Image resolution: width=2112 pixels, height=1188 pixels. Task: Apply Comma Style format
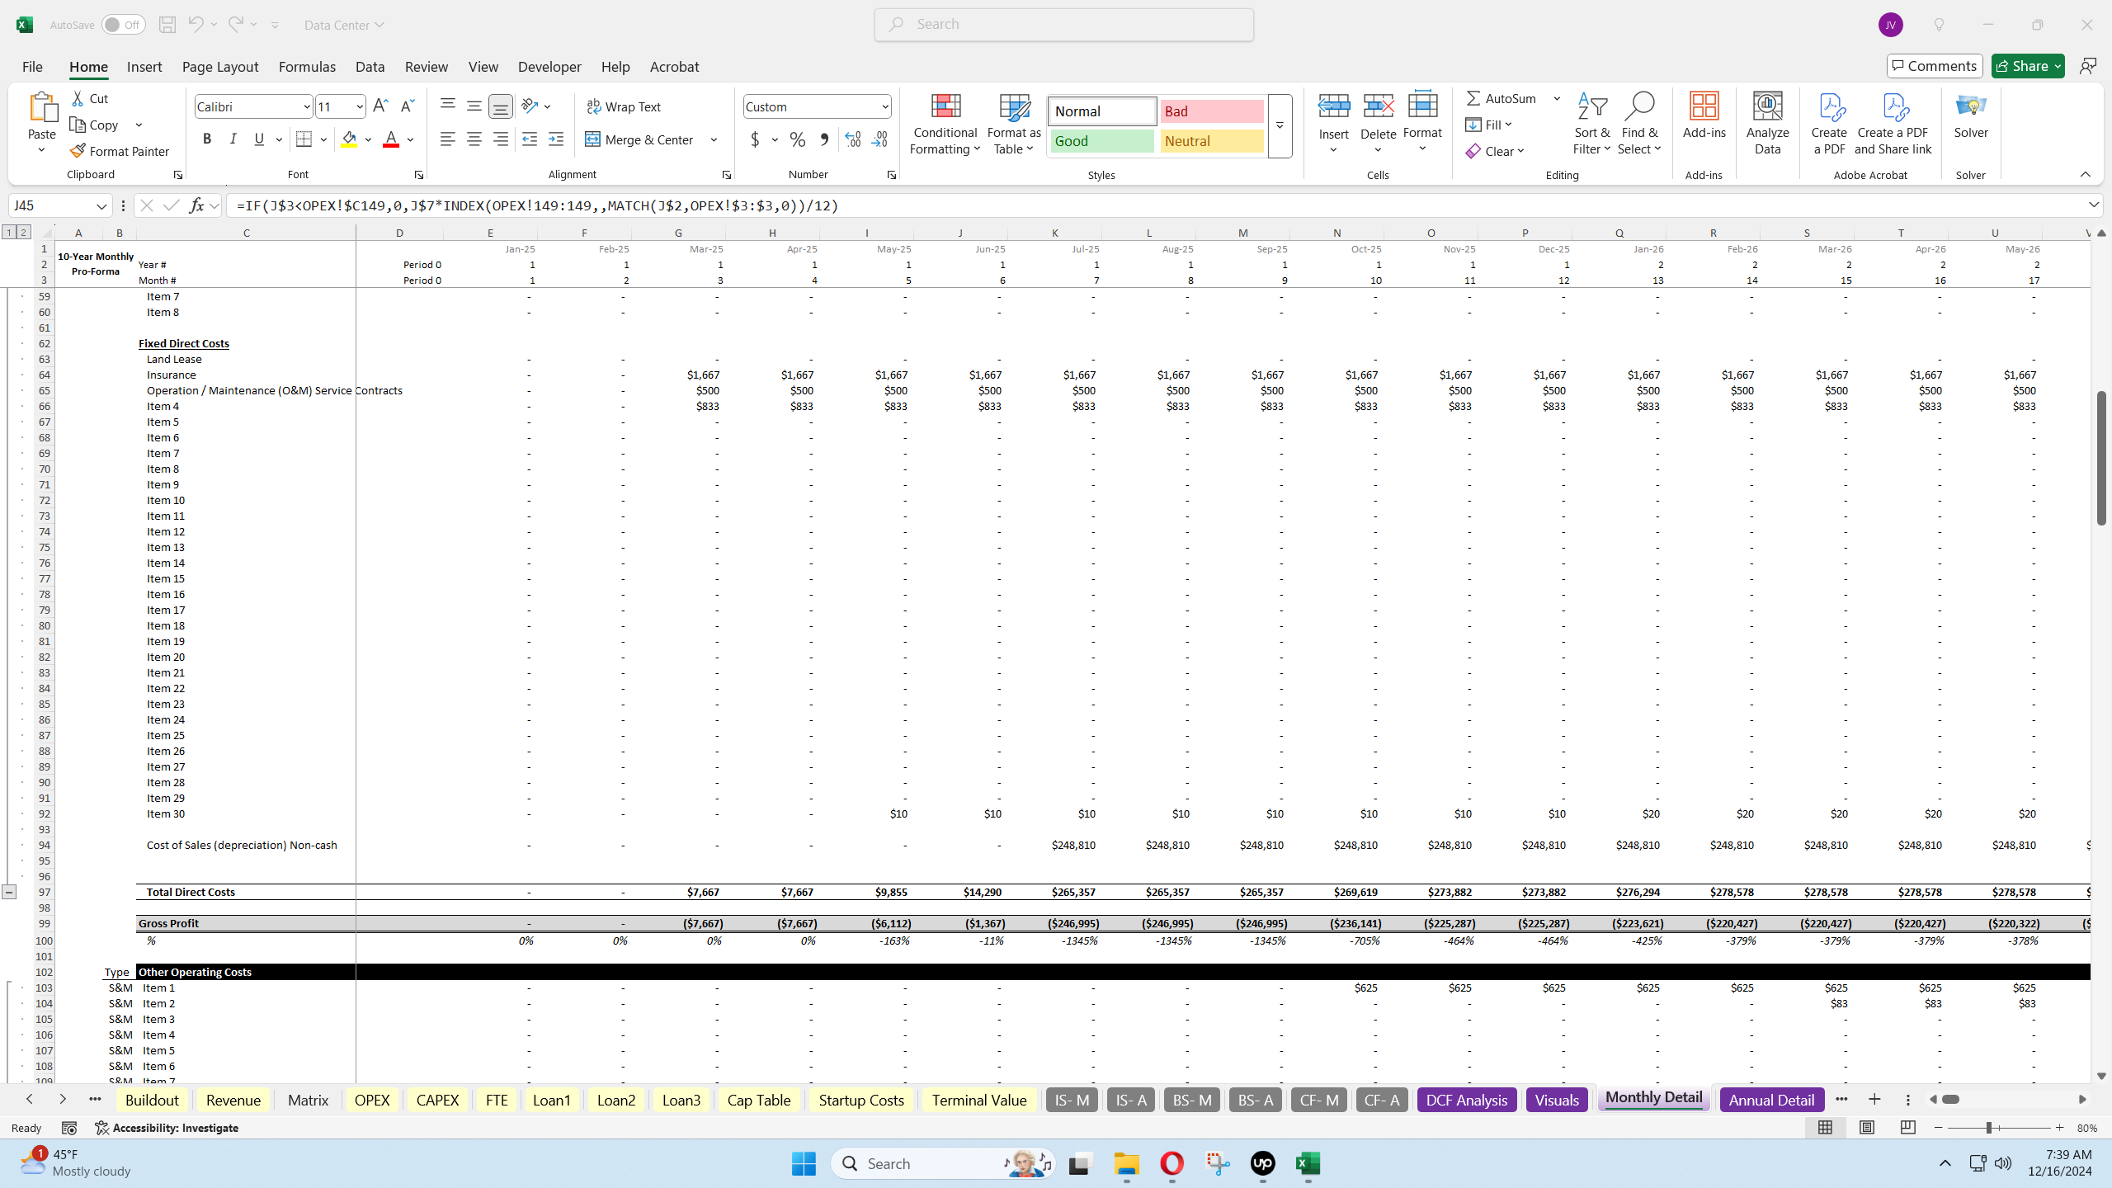824,139
